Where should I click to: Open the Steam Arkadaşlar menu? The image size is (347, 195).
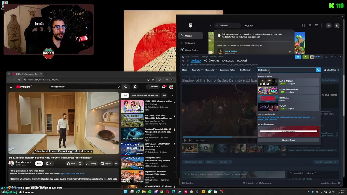(x=204, y=57)
